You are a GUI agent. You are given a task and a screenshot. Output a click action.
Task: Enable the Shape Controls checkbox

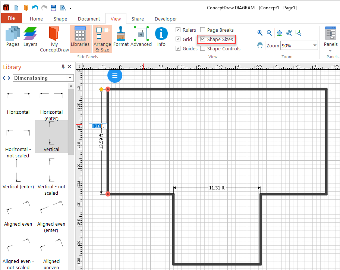click(x=202, y=48)
